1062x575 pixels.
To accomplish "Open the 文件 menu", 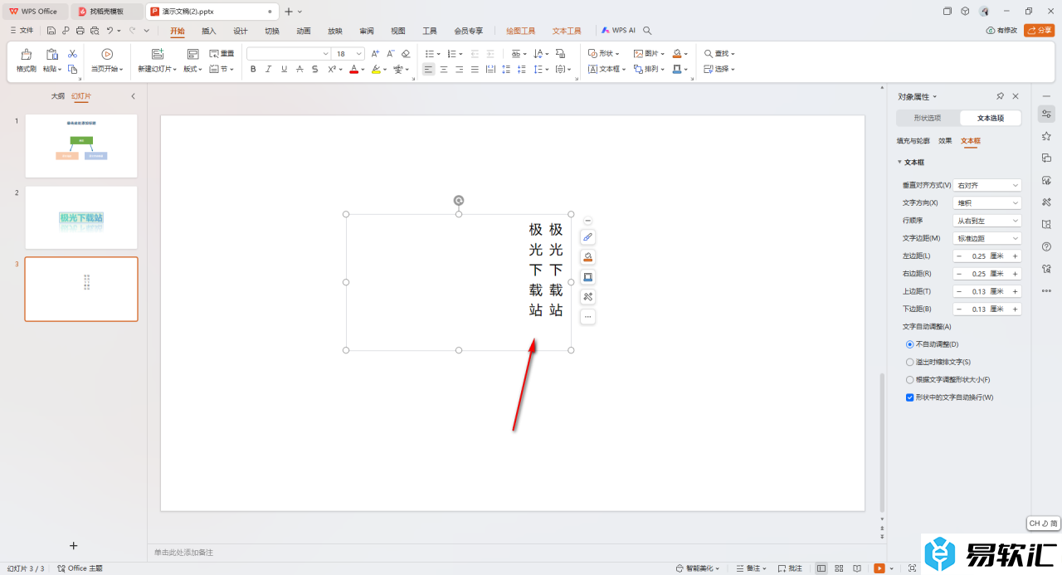I will tap(22, 30).
